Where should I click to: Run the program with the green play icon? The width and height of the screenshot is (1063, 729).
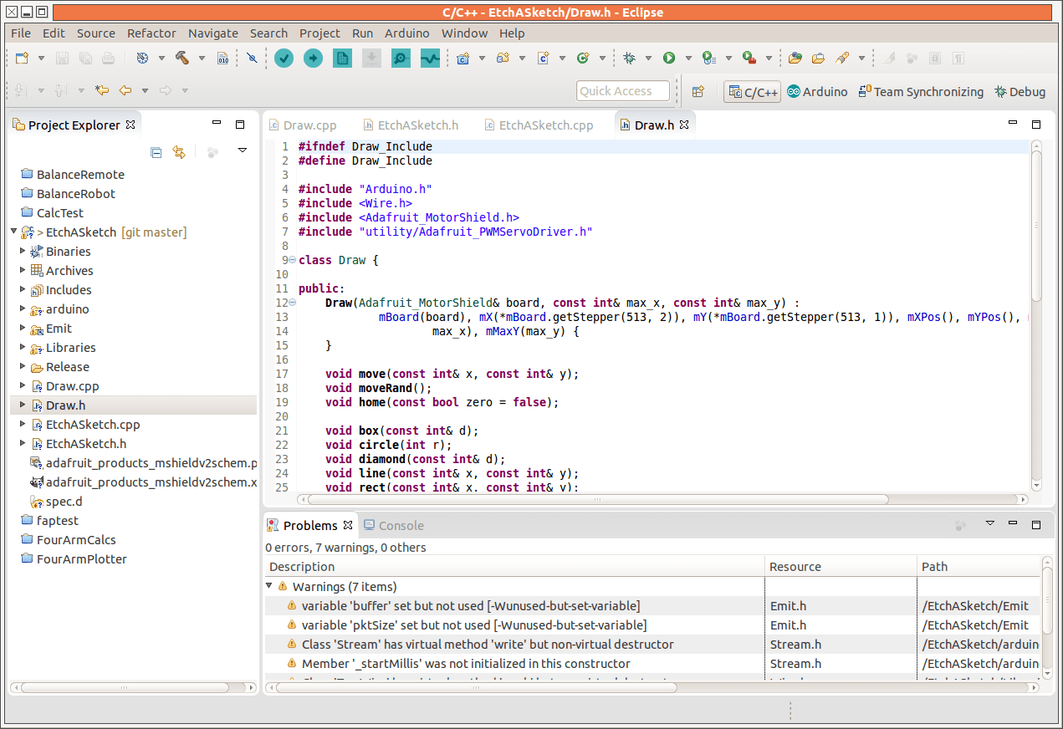(x=669, y=58)
